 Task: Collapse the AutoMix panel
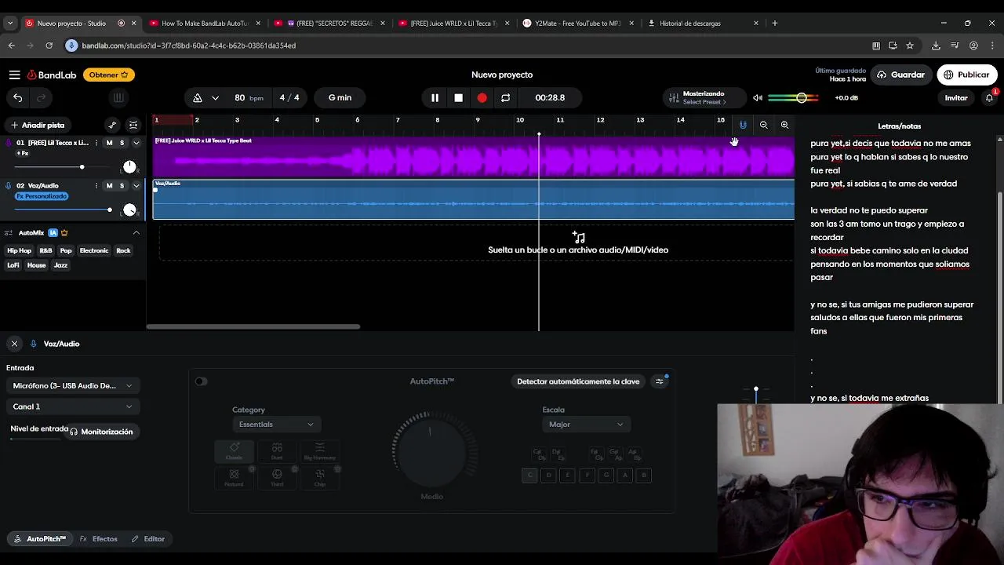coord(136,233)
